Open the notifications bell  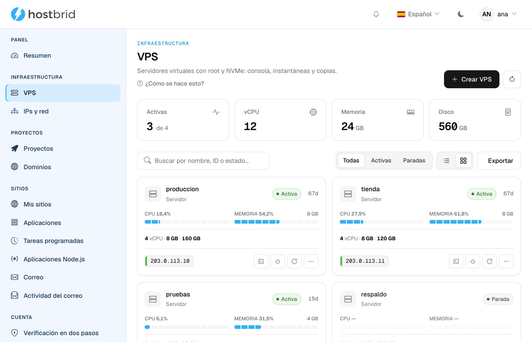376,14
